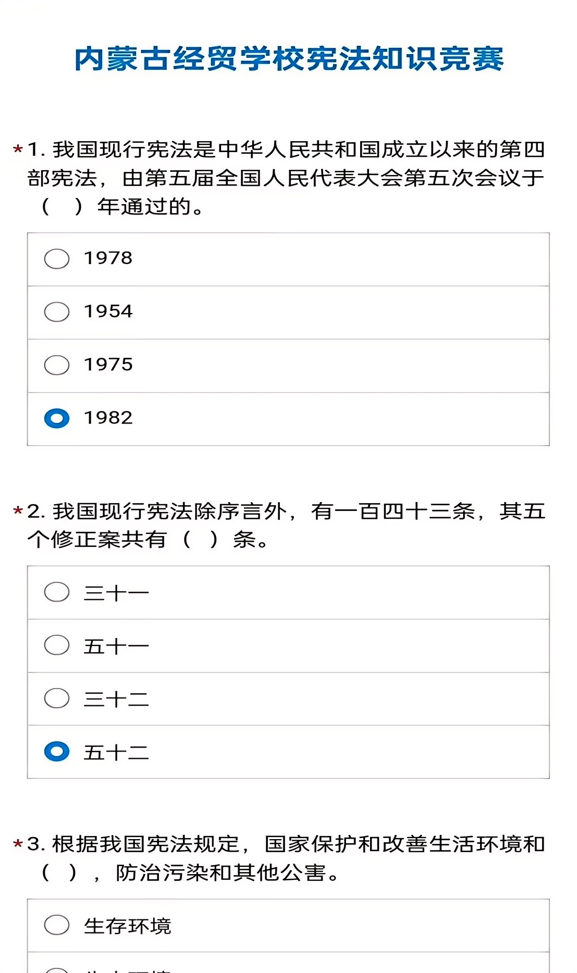Select the 三十一 radio button
This screenshot has height=973, width=577.
pyautogui.click(x=57, y=592)
